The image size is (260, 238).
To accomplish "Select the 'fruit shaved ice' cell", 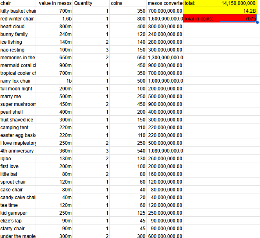I will (18, 120).
